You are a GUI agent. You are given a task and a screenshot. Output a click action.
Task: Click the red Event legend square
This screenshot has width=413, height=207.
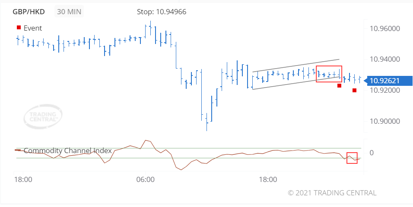click(x=19, y=28)
